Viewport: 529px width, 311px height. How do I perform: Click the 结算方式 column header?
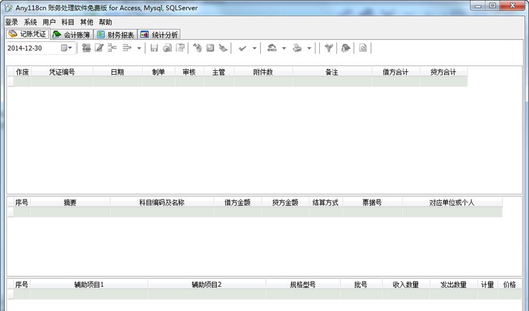coord(326,202)
